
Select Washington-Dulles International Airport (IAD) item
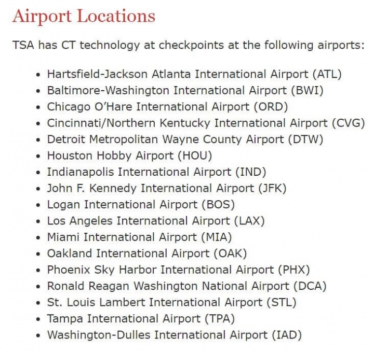click(175, 335)
